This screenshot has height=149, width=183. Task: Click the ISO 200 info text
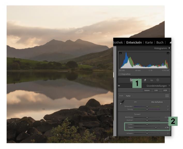122,70
